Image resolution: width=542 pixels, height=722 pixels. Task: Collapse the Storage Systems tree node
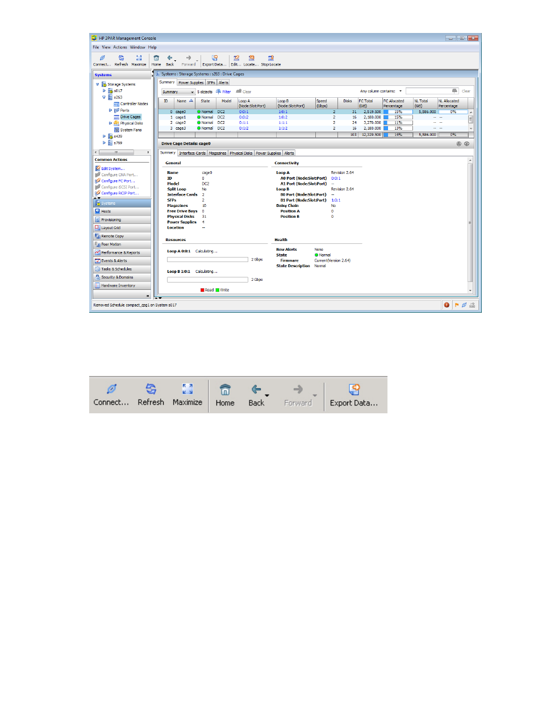(97, 84)
